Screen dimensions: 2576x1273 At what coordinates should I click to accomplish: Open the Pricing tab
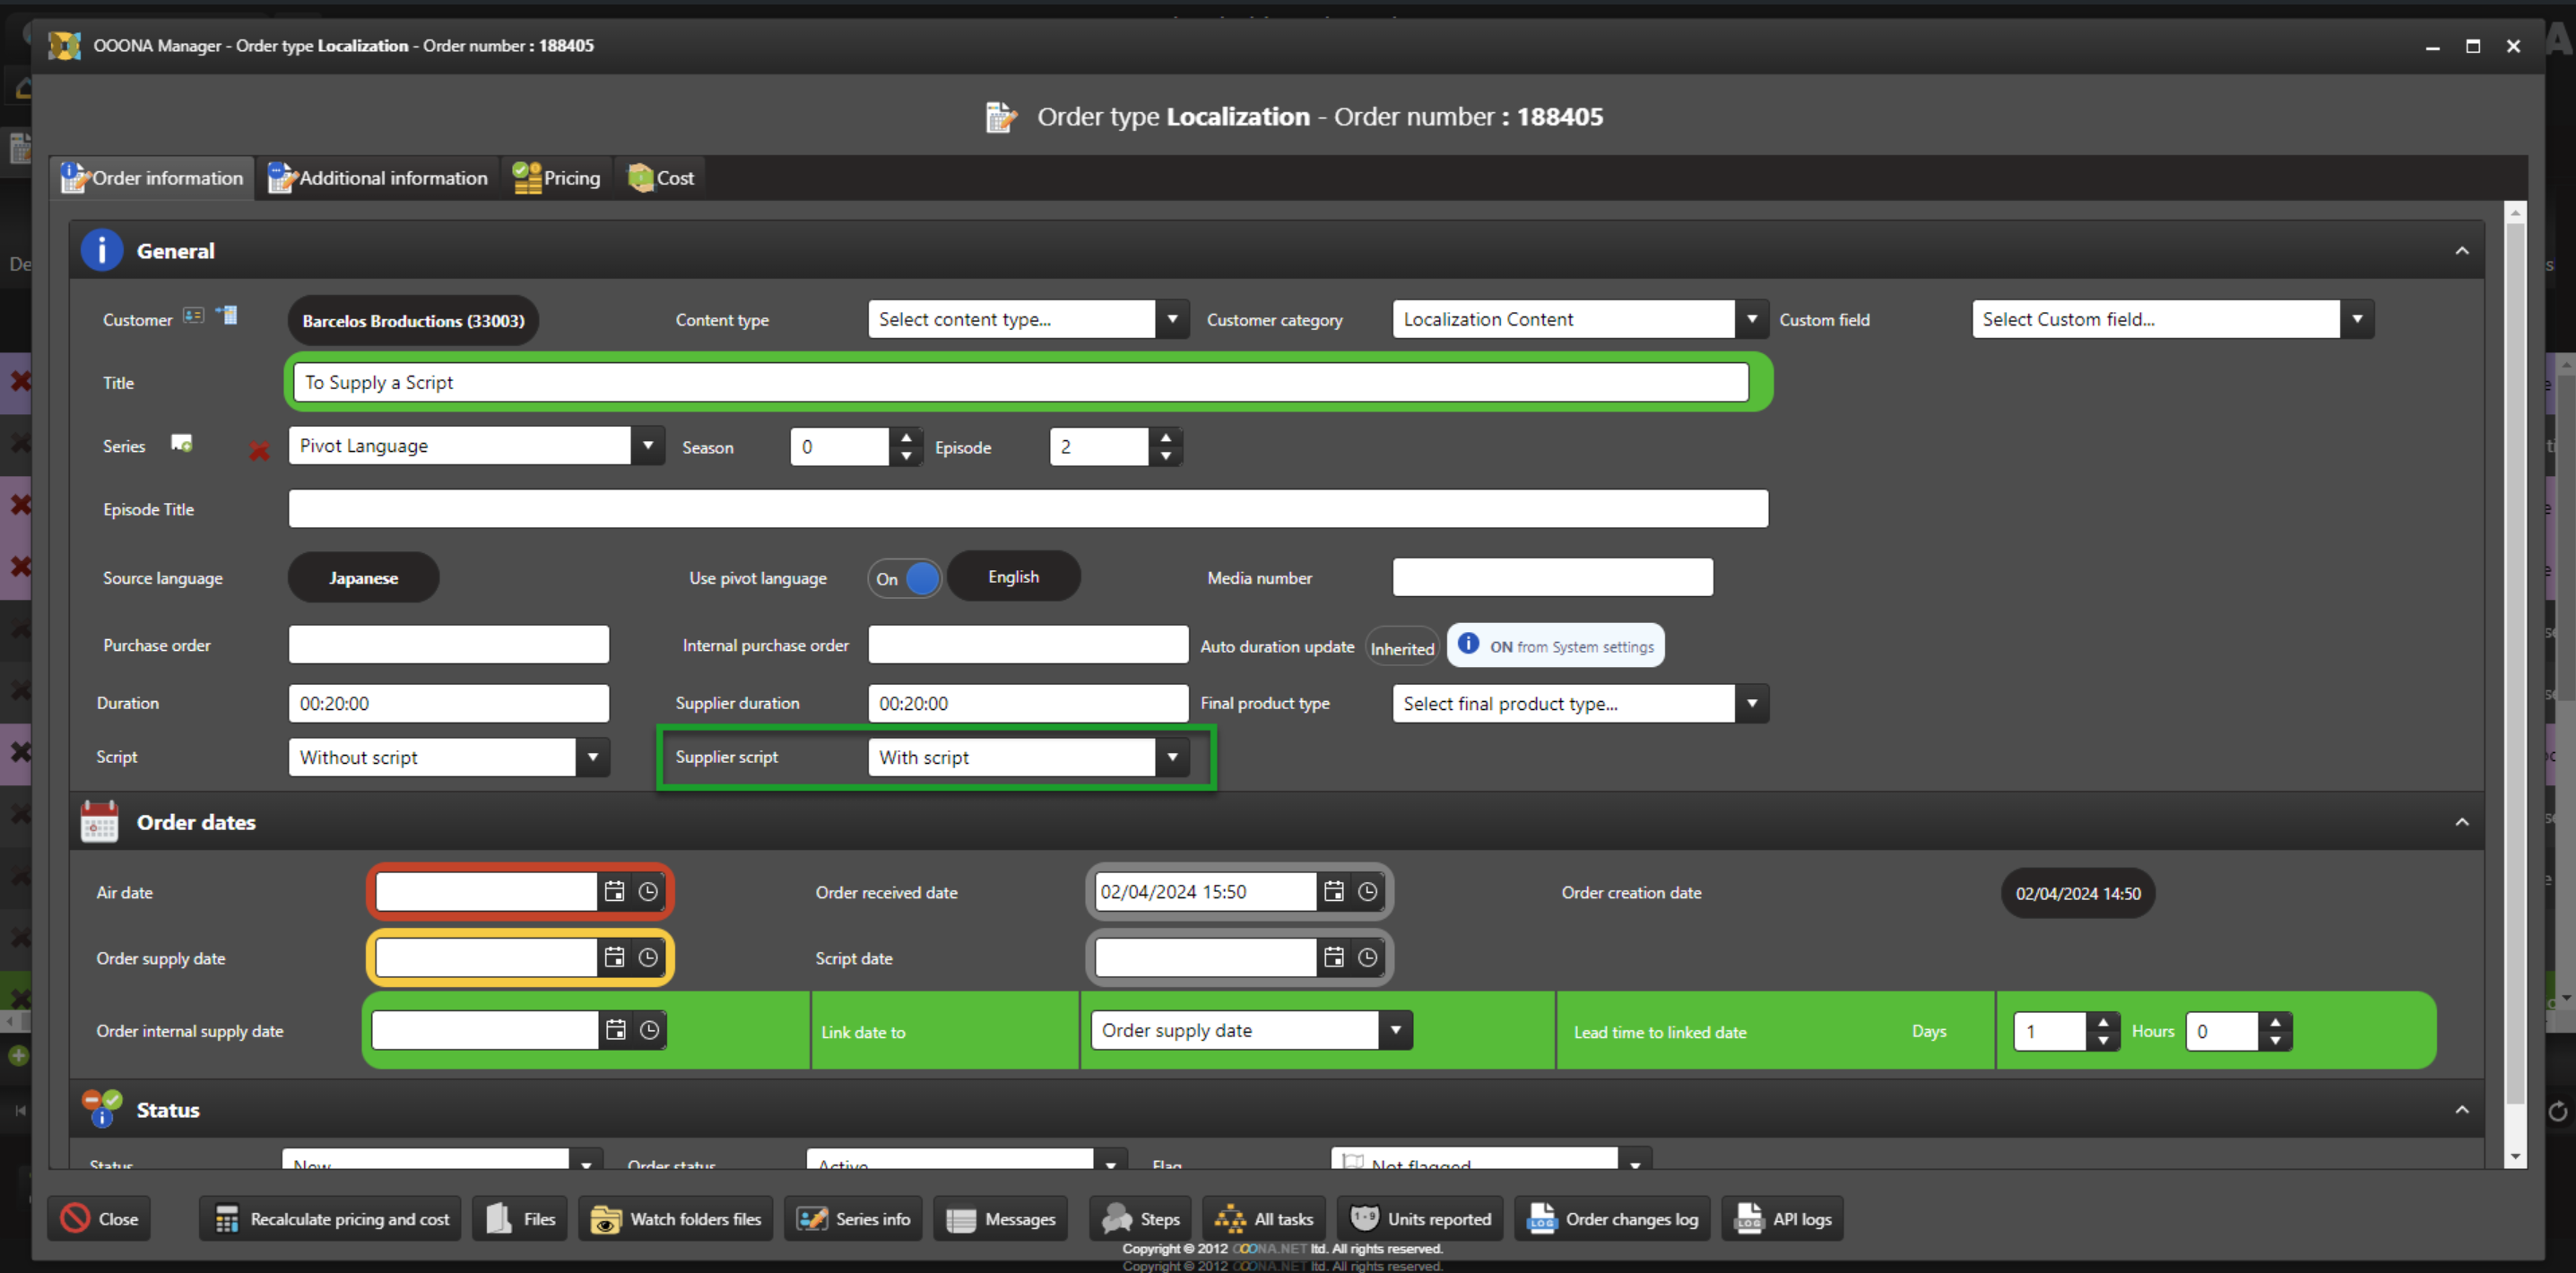pyautogui.click(x=557, y=178)
